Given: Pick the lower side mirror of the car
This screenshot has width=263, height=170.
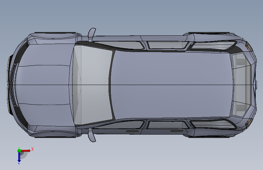Looking at the screenshot, I should [92, 135].
